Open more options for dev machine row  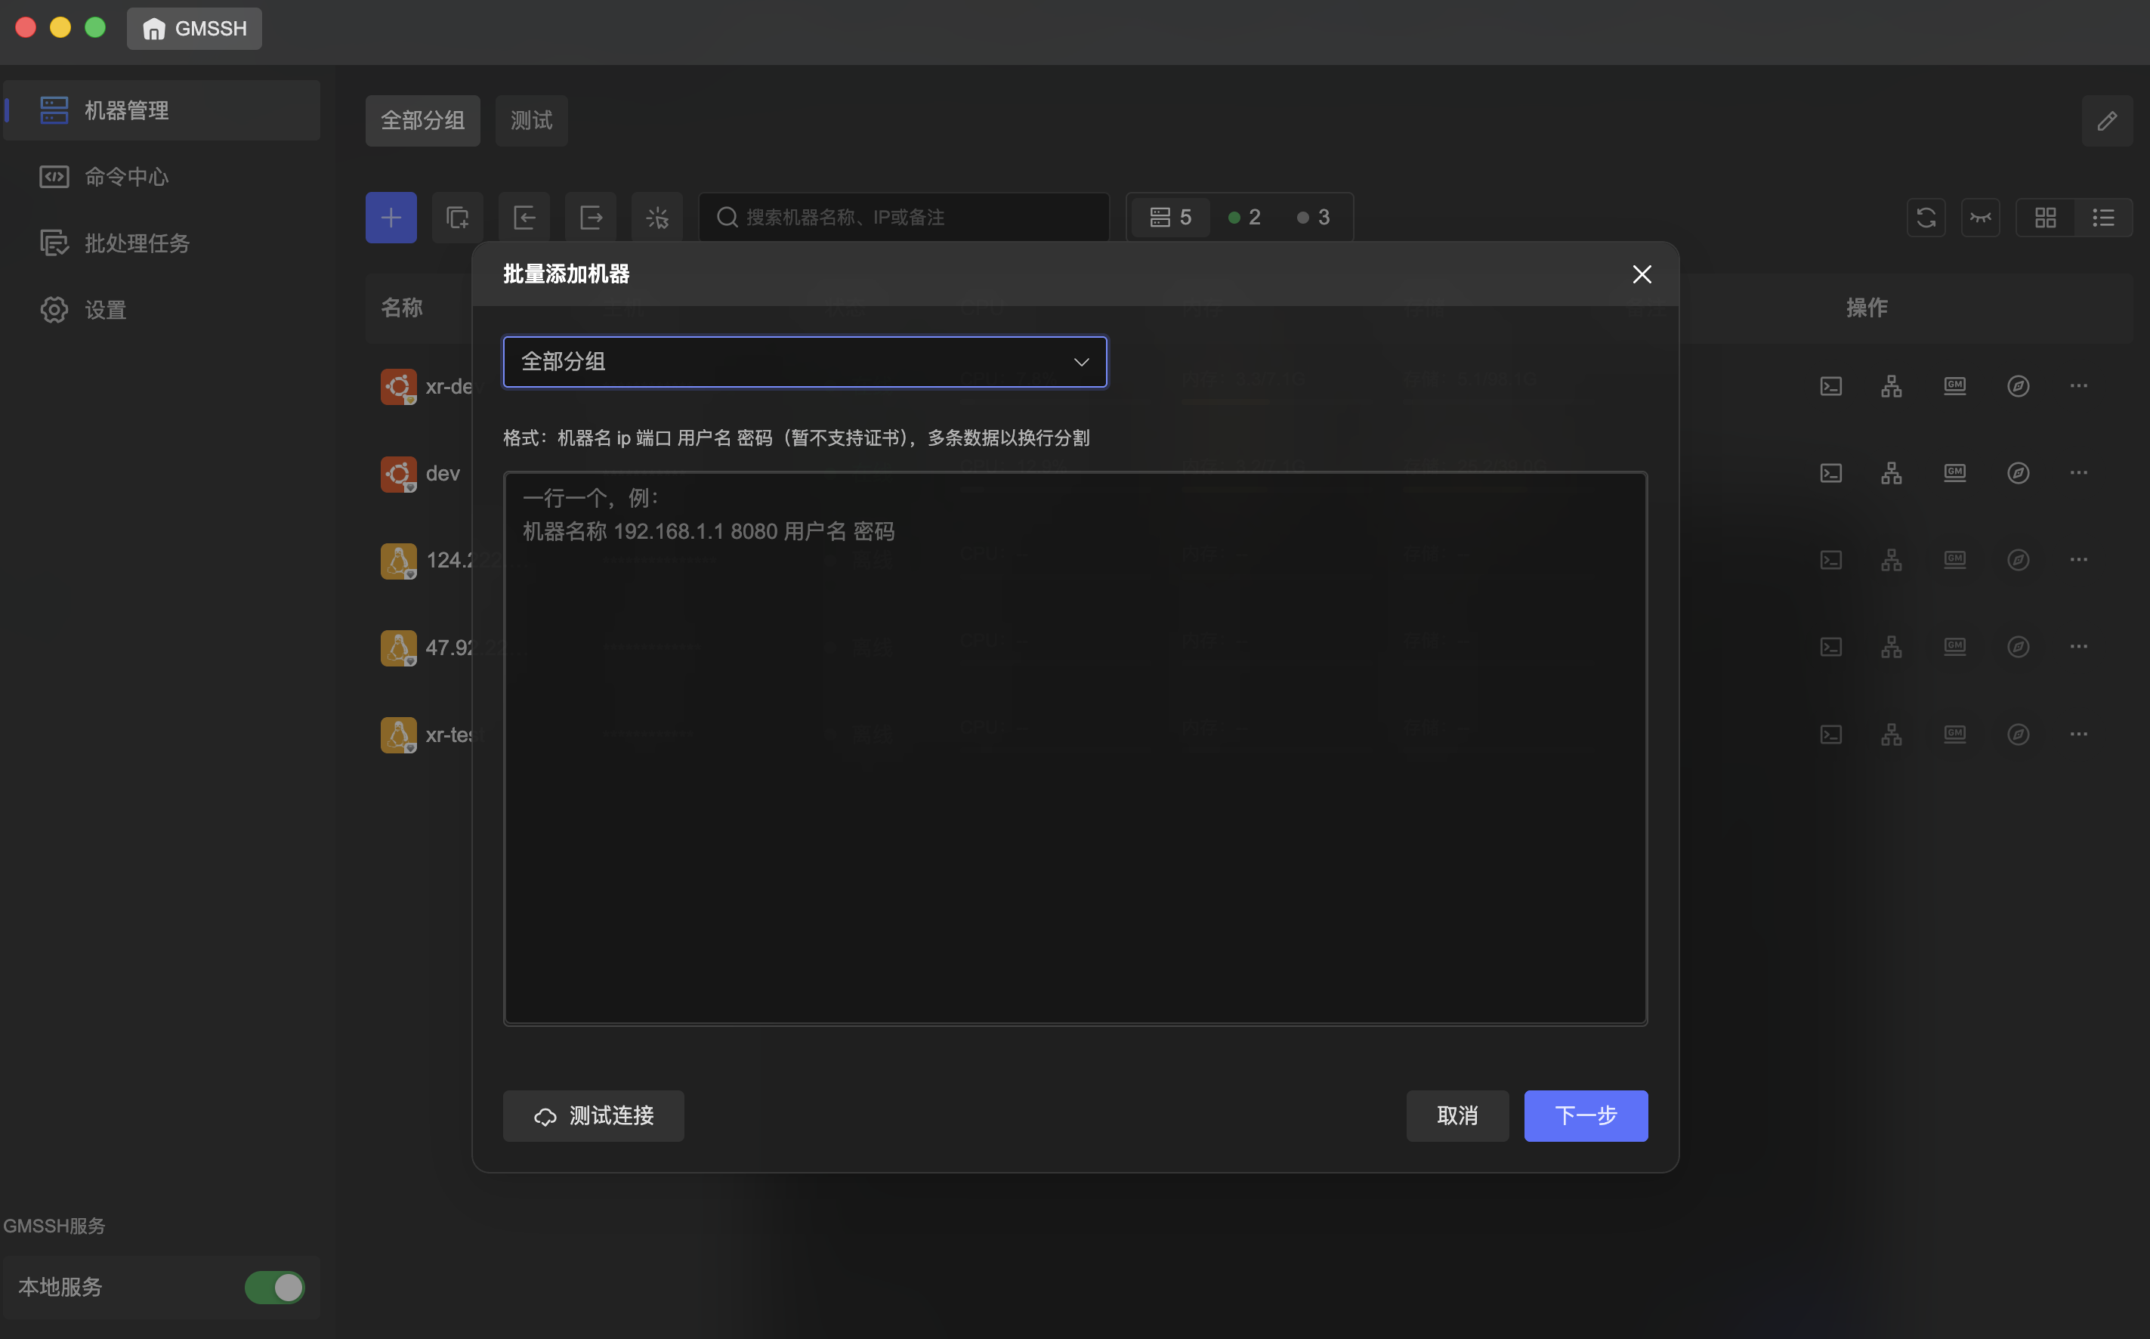(2078, 473)
